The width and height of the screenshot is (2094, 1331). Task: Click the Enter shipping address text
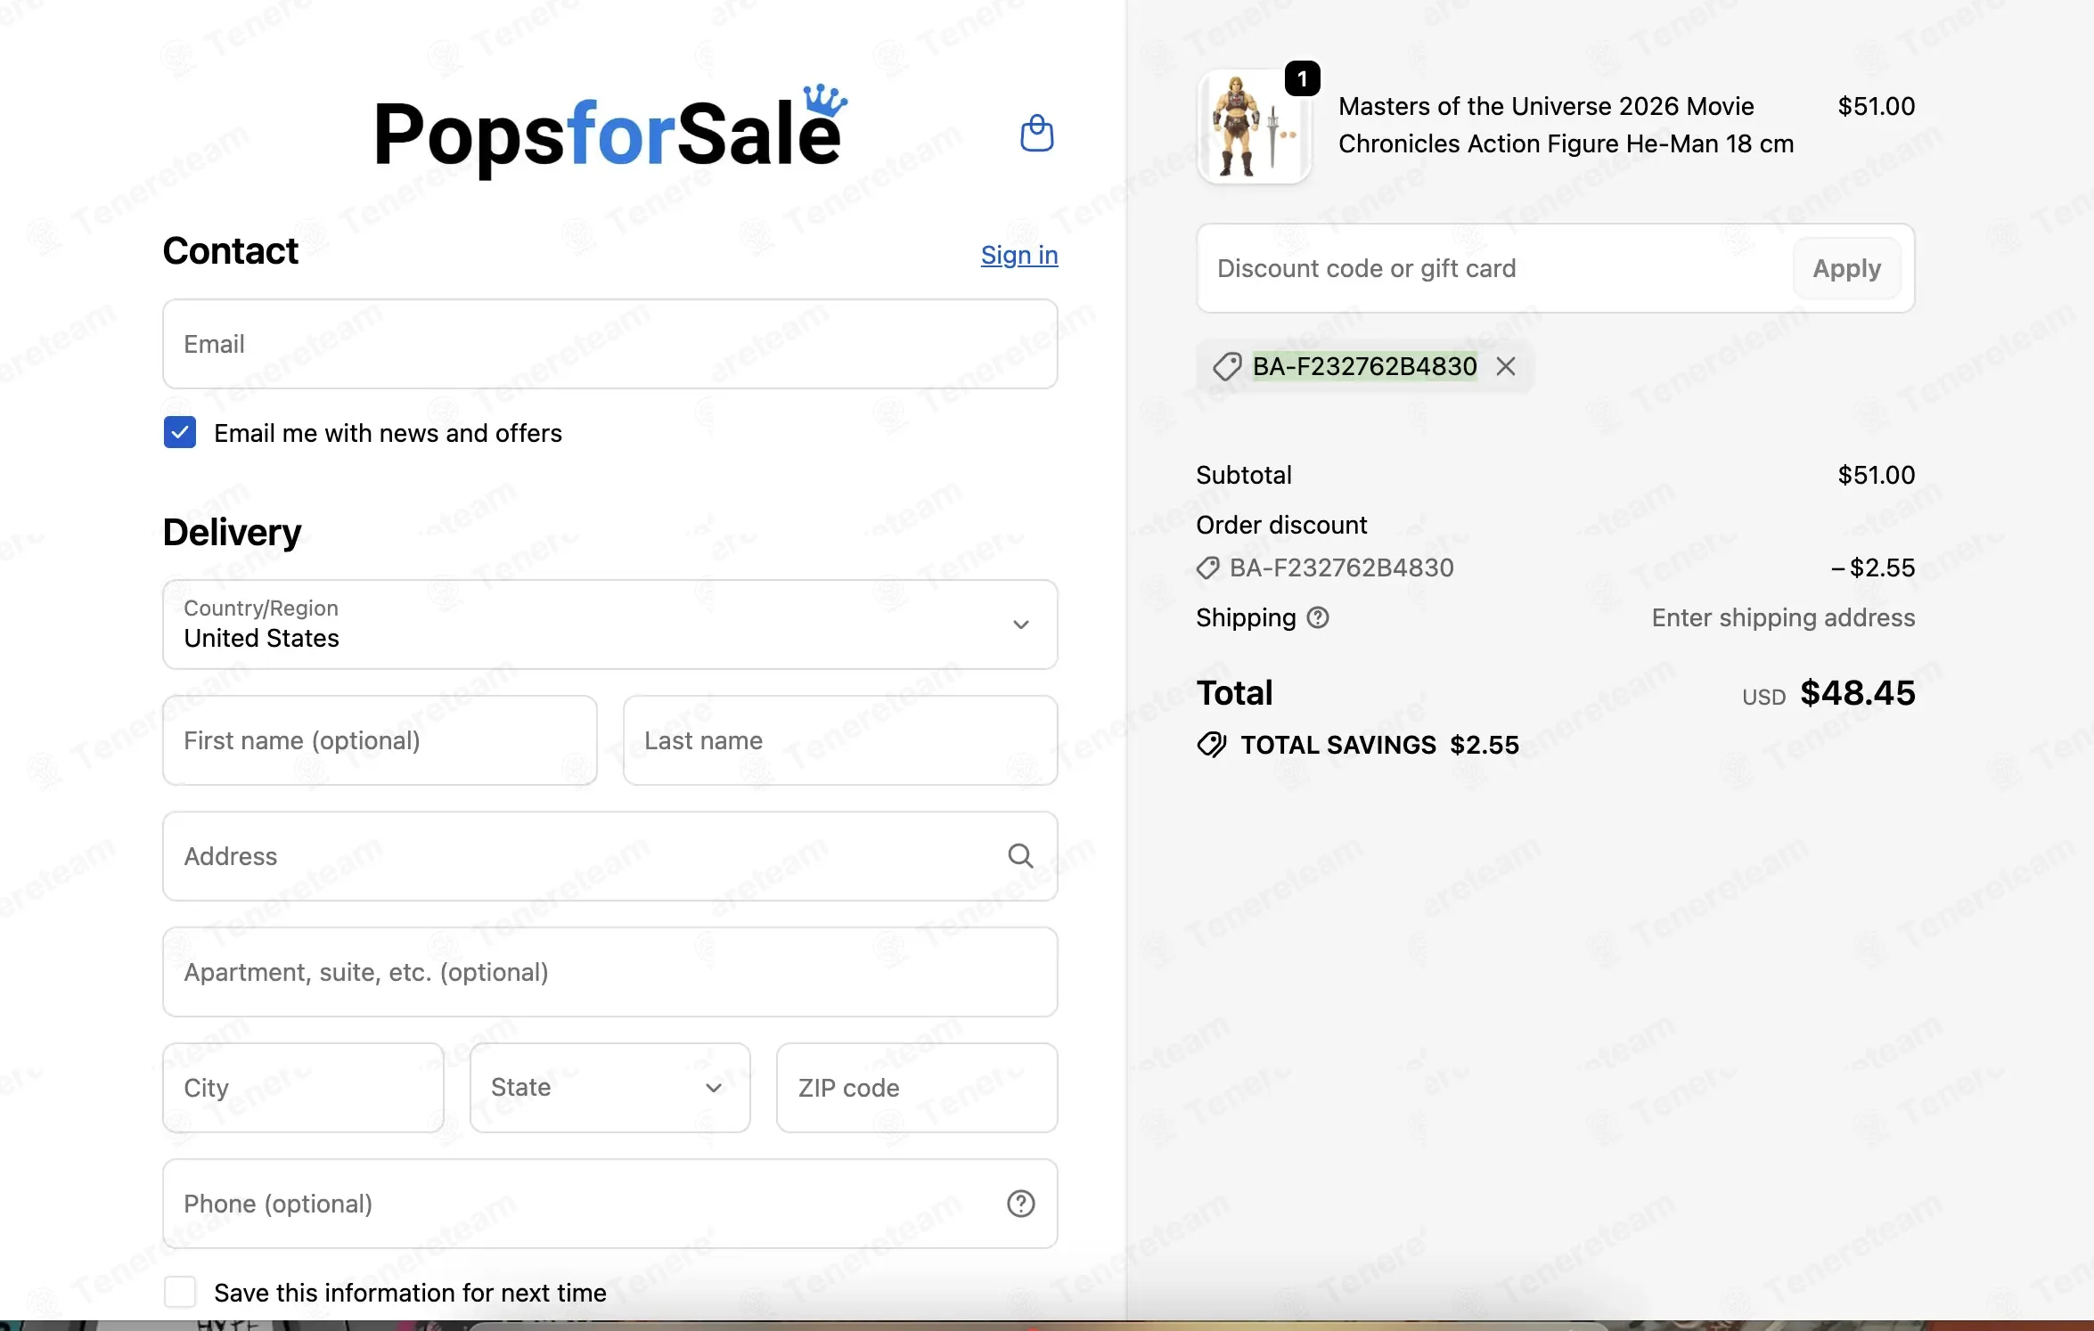[1783, 617]
